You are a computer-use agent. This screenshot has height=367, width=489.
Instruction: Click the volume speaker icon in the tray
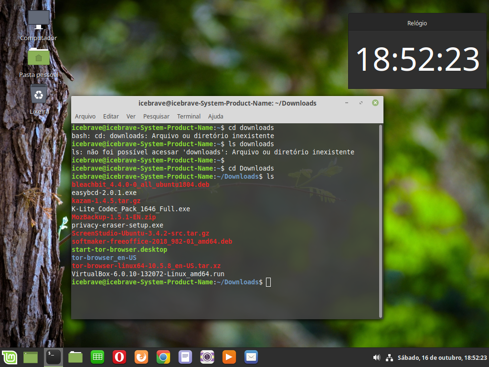[377, 357]
